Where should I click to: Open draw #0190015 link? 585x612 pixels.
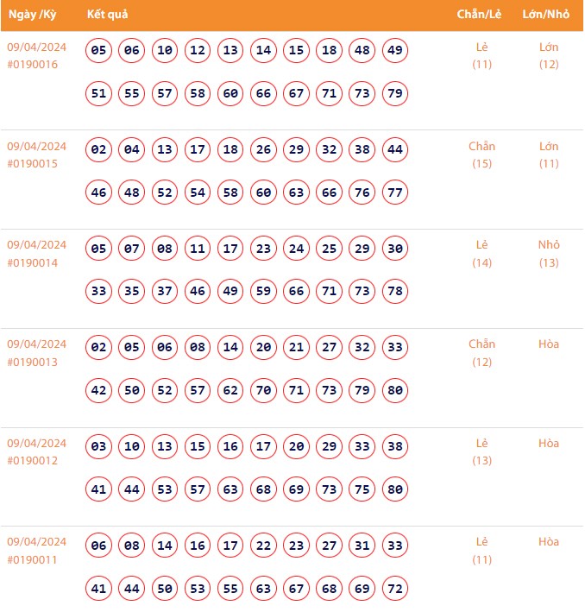tap(33, 164)
